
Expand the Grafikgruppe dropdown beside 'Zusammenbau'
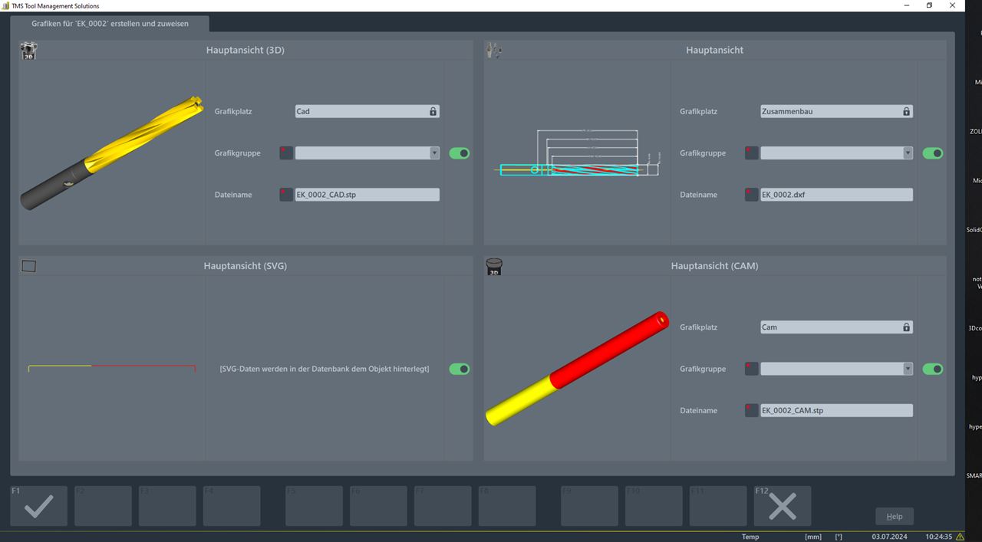click(906, 153)
